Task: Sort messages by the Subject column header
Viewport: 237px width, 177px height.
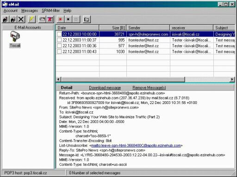Action: click(x=225, y=28)
